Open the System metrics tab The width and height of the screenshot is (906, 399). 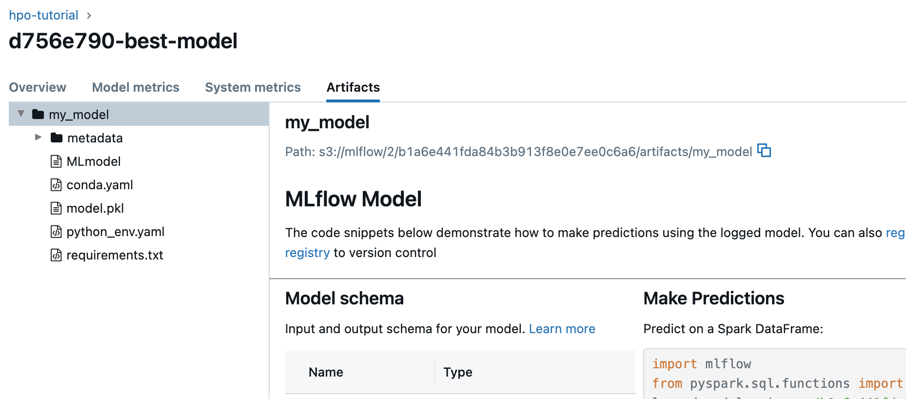point(253,87)
